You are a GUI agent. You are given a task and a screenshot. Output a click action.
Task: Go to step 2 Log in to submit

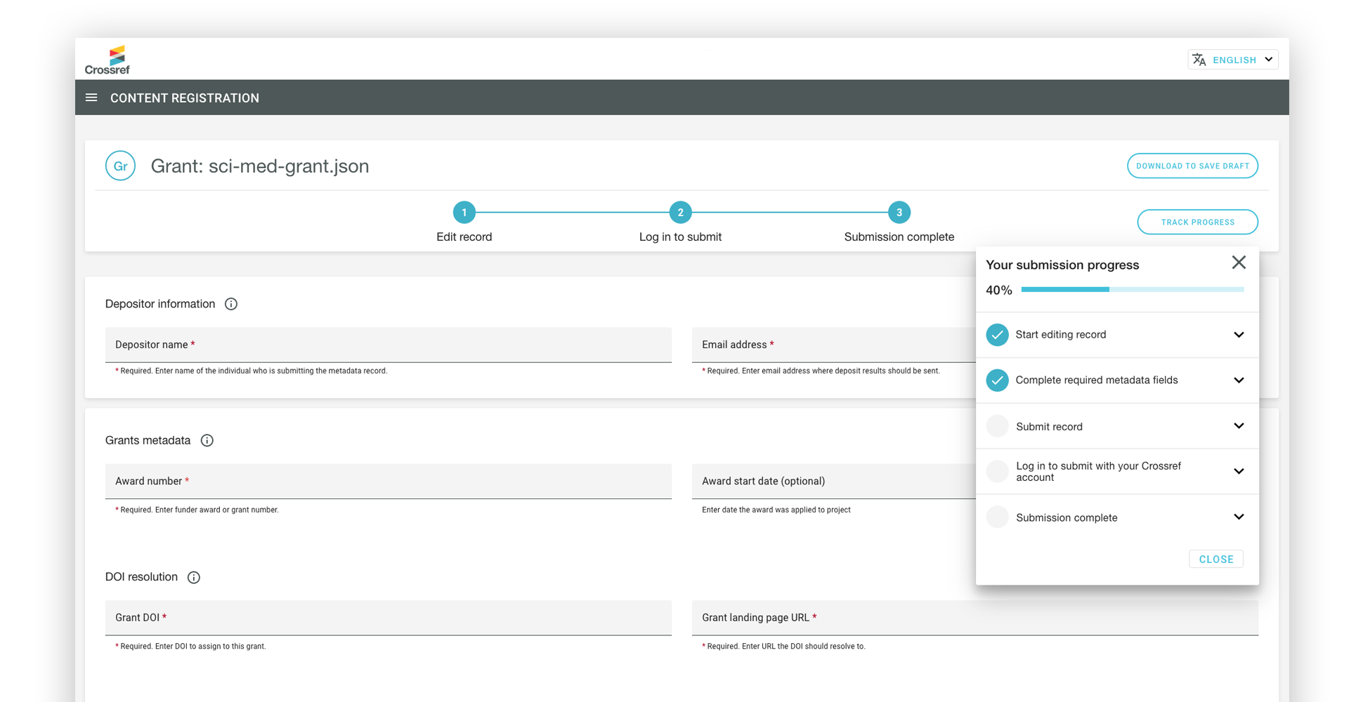pyautogui.click(x=680, y=212)
